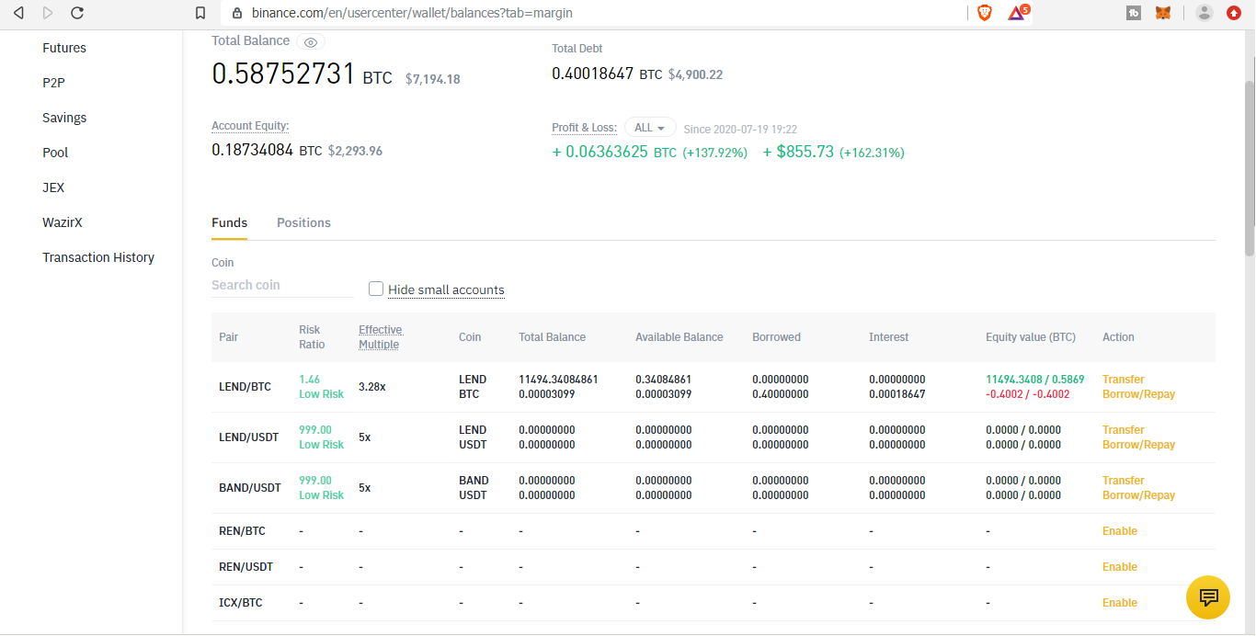
Task: Click Profit & Loss label
Action: click(x=584, y=128)
